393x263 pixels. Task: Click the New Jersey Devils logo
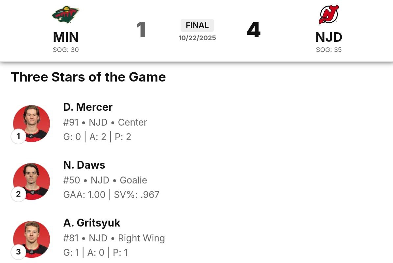pos(329,14)
